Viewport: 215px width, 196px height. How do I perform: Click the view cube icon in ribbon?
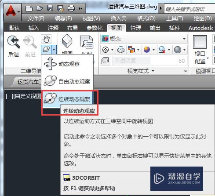(x=67, y=41)
